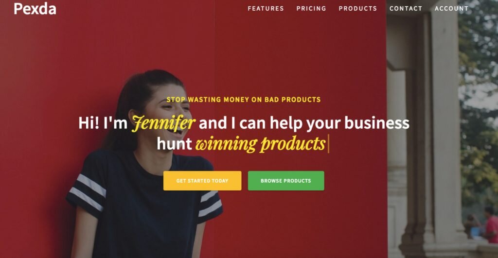Click the word 'hunt' in the headline
498x258 pixels.
(x=174, y=144)
